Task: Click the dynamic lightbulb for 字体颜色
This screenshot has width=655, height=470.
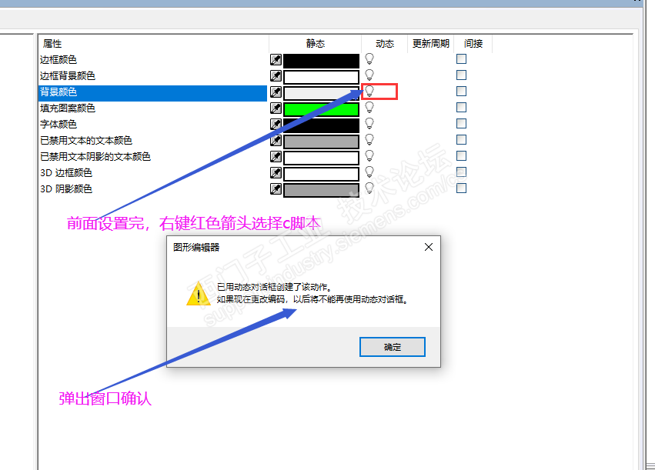Action: tap(369, 124)
